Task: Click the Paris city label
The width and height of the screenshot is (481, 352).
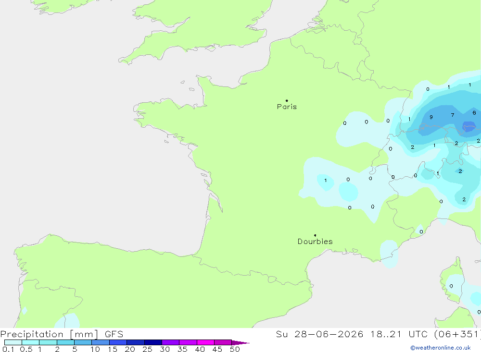Action: click(287, 107)
